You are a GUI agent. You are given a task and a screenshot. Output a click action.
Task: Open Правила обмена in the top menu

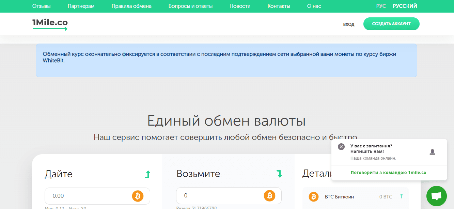131,6
